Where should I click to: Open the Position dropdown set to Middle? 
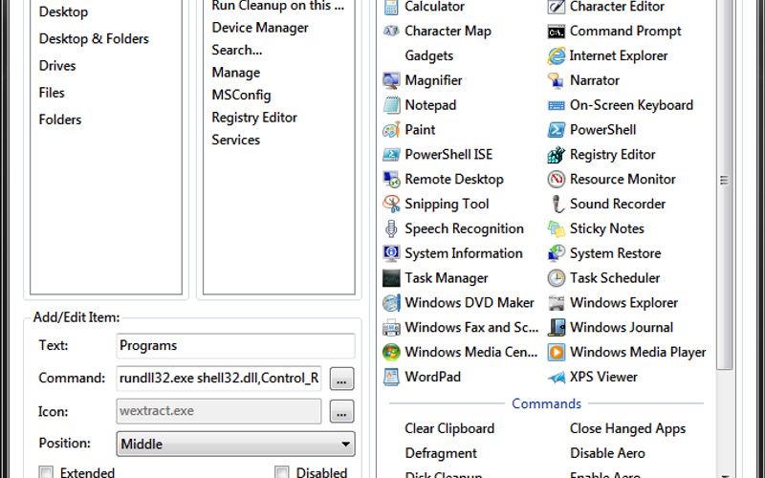point(235,444)
